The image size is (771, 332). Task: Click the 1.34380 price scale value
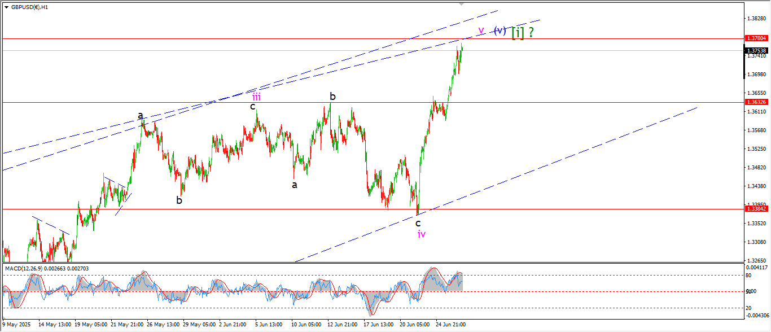[x=756, y=186]
